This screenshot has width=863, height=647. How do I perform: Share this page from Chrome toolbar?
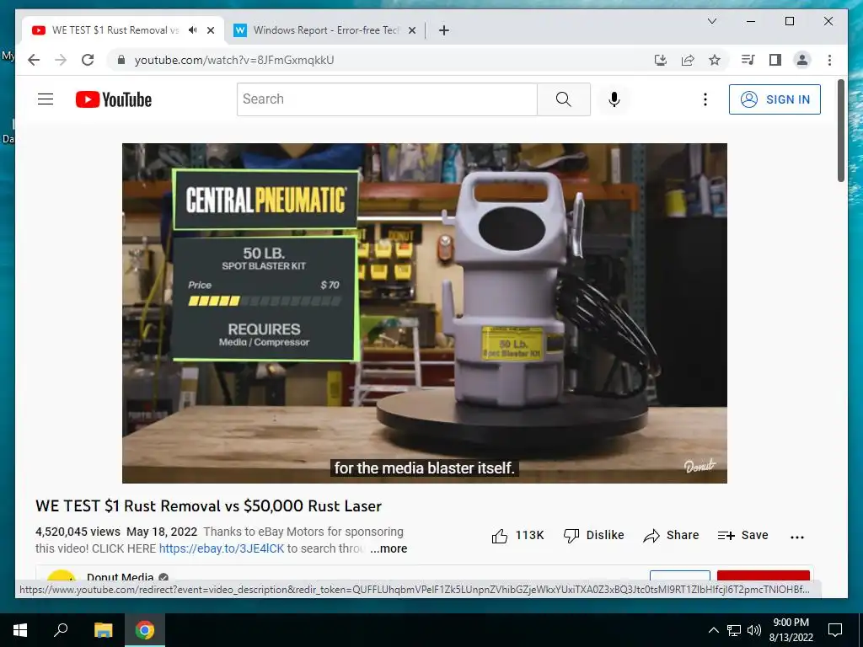point(688,60)
